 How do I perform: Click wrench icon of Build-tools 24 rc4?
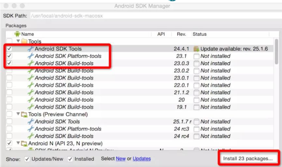pyautogui.click(x=31, y=136)
